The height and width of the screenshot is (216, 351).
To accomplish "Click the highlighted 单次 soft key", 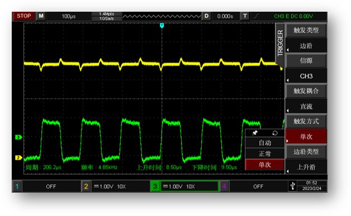I will pos(306,136).
